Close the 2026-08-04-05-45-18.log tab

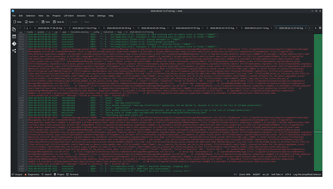pos(168,28)
